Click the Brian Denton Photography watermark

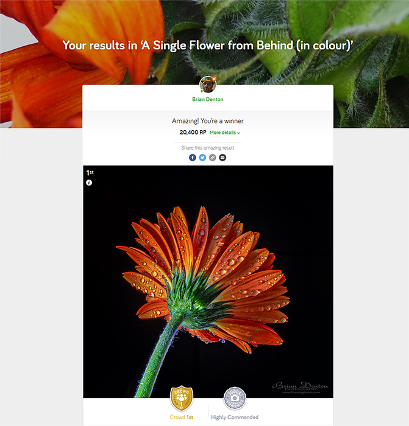[x=300, y=388]
